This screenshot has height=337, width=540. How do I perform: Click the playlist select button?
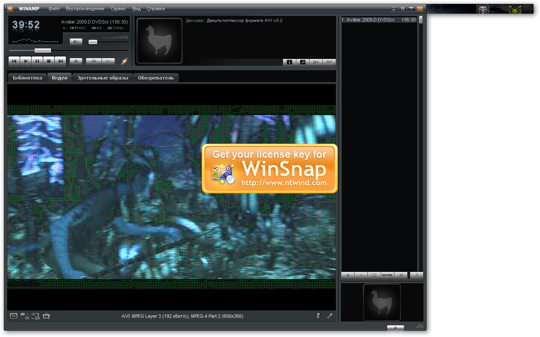[374, 275]
